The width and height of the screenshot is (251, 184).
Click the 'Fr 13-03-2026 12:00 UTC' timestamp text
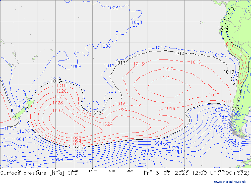point(182,173)
